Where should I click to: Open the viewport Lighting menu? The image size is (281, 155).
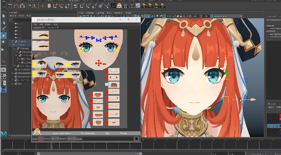pos(100,13)
